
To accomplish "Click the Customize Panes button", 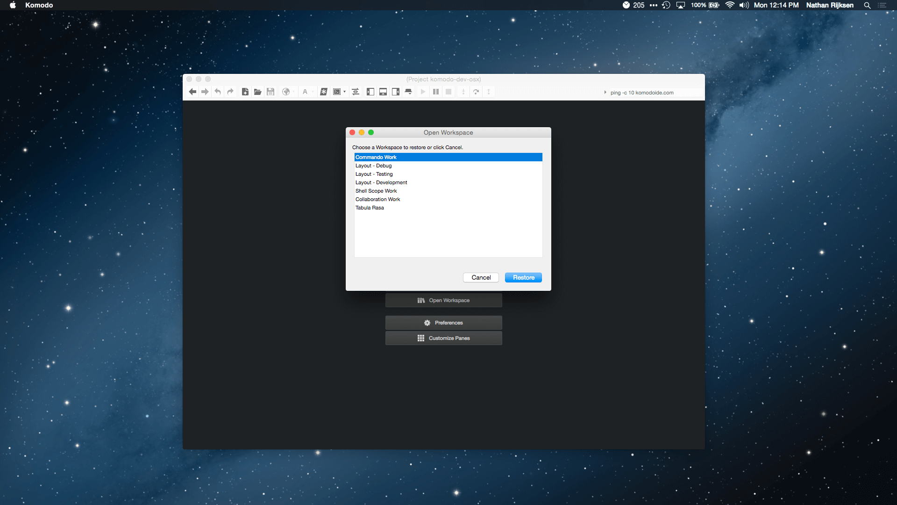I will pos(443,338).
